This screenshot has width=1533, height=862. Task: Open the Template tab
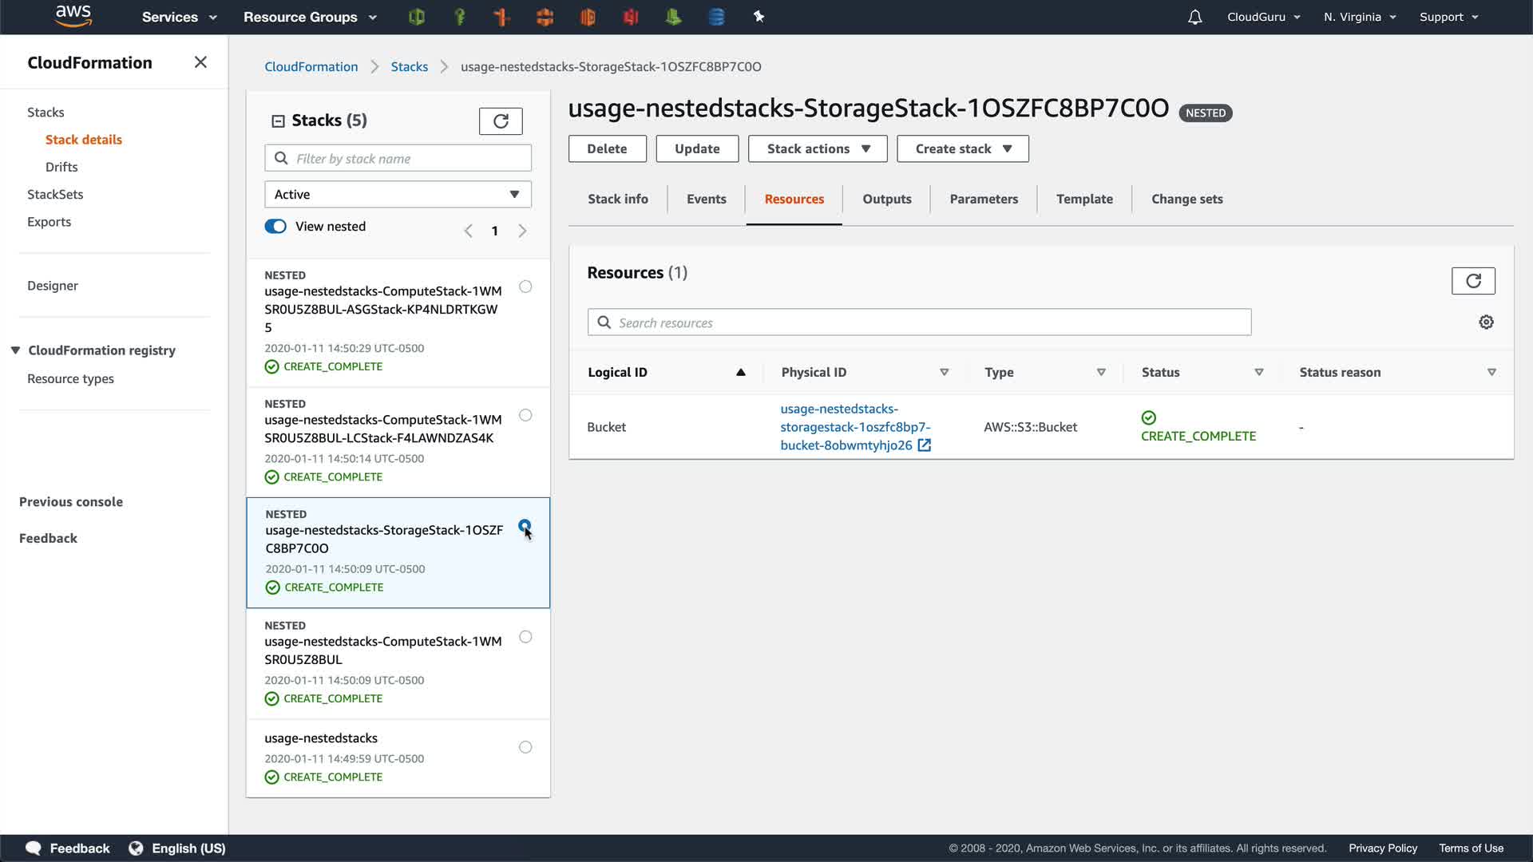click(x=1083, y=200)
